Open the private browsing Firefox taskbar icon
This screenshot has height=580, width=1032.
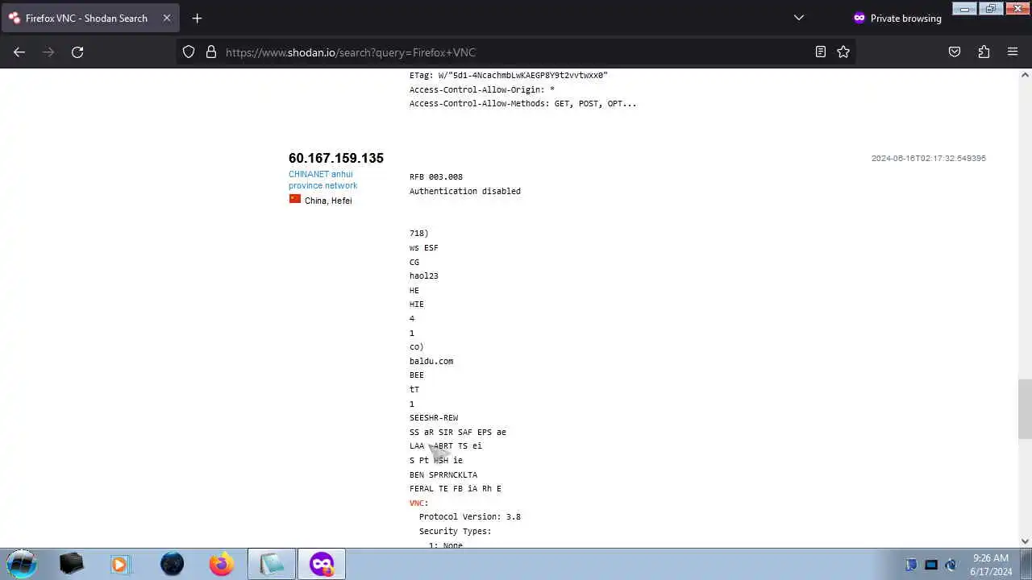tap(322, 564)
